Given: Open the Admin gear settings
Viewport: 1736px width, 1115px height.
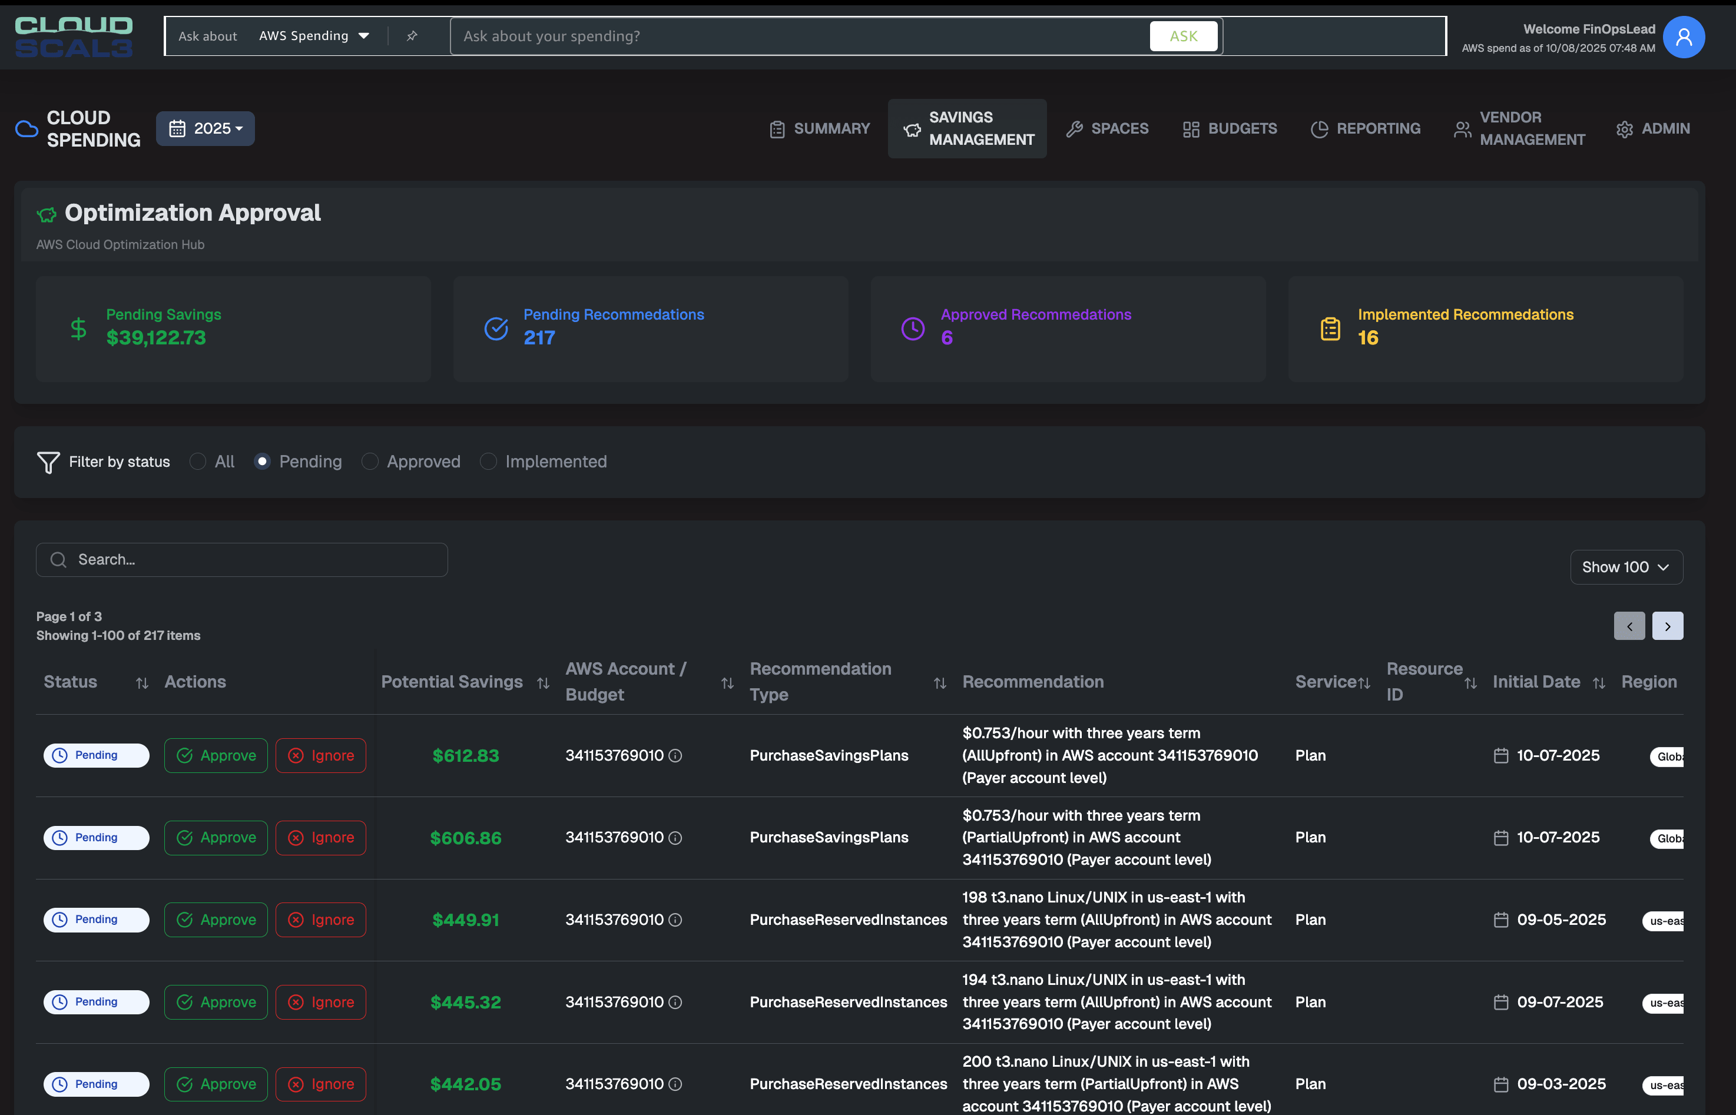Looking at the screenshot, I should coord(1625,128).
